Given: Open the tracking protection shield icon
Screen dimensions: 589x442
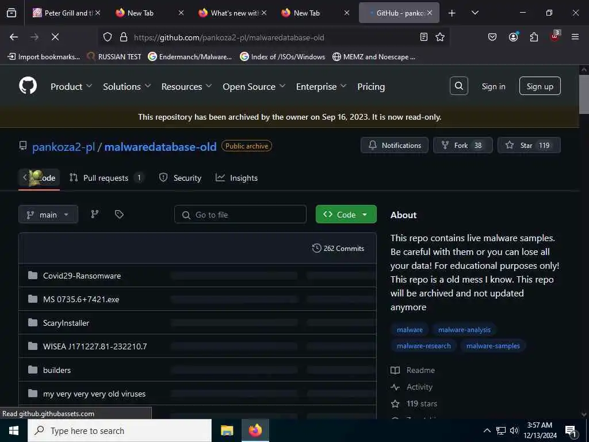Looking at the screenshot, I should click(108, 37).
